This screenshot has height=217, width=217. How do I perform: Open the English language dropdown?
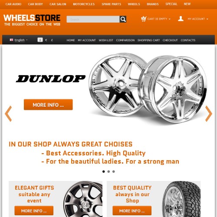click(21, 40)
